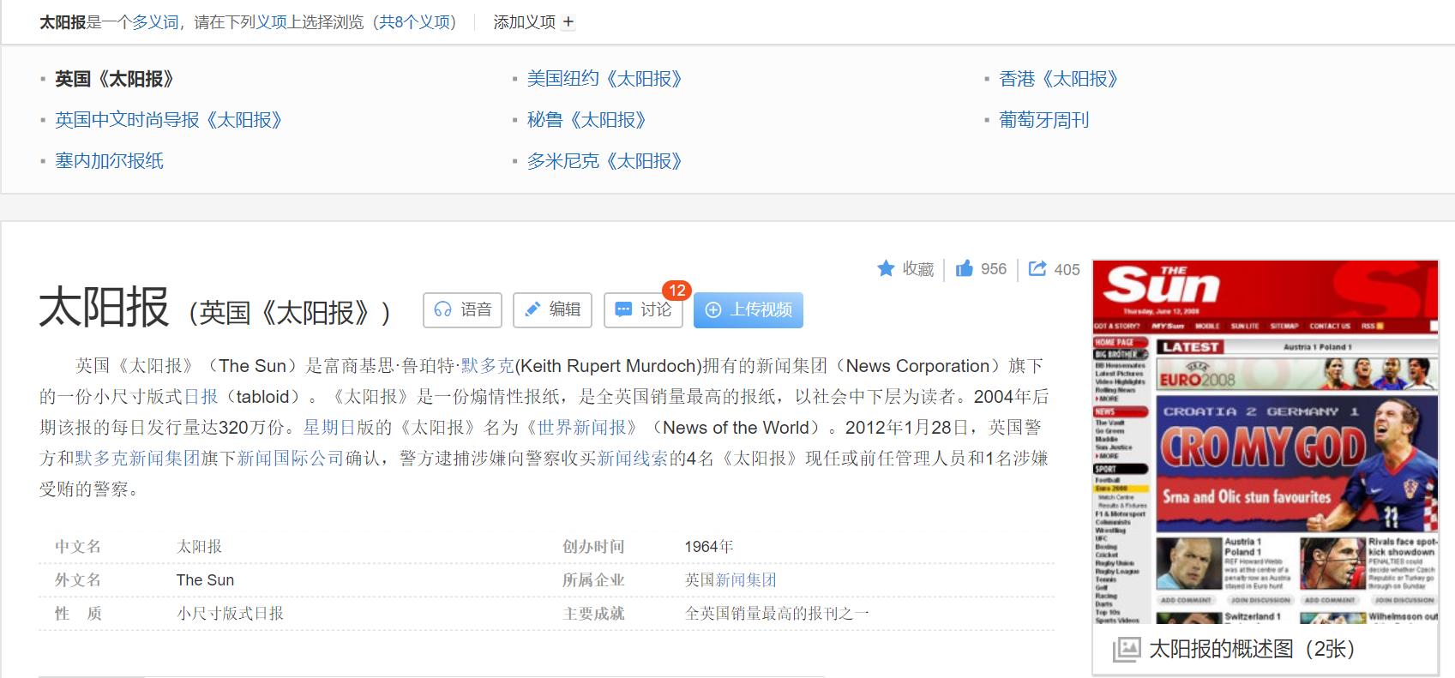Image resolution: width=1455 pixels, height=678 pixels.
Task: Click the 405 share count
Action: (x=1067, y=269)
